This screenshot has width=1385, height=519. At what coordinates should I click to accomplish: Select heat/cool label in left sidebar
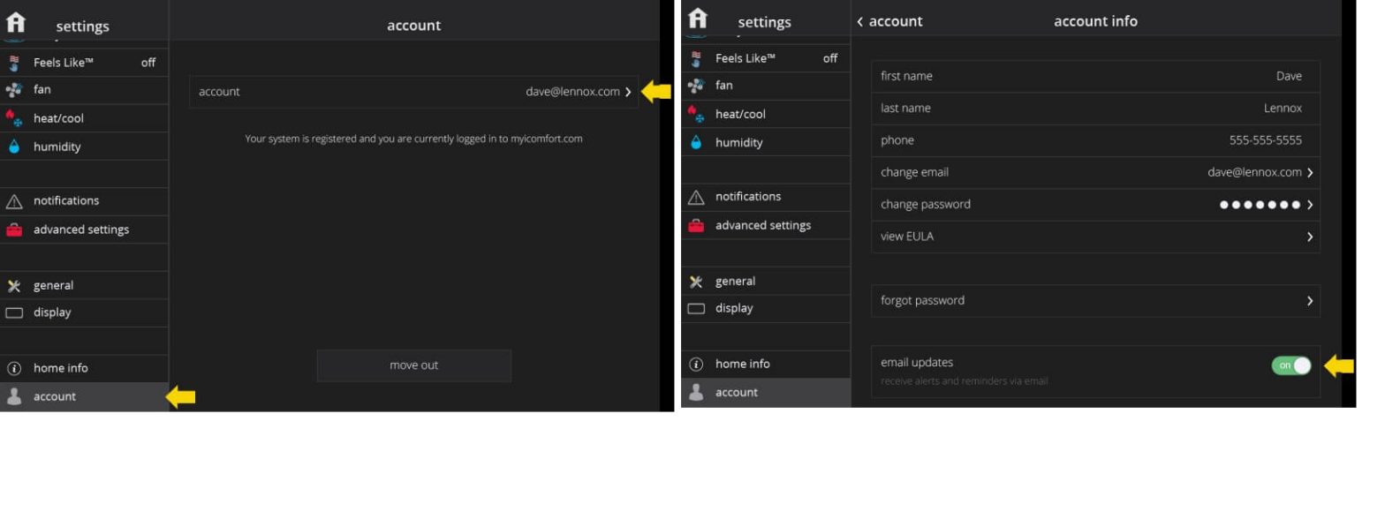[59, 118]
